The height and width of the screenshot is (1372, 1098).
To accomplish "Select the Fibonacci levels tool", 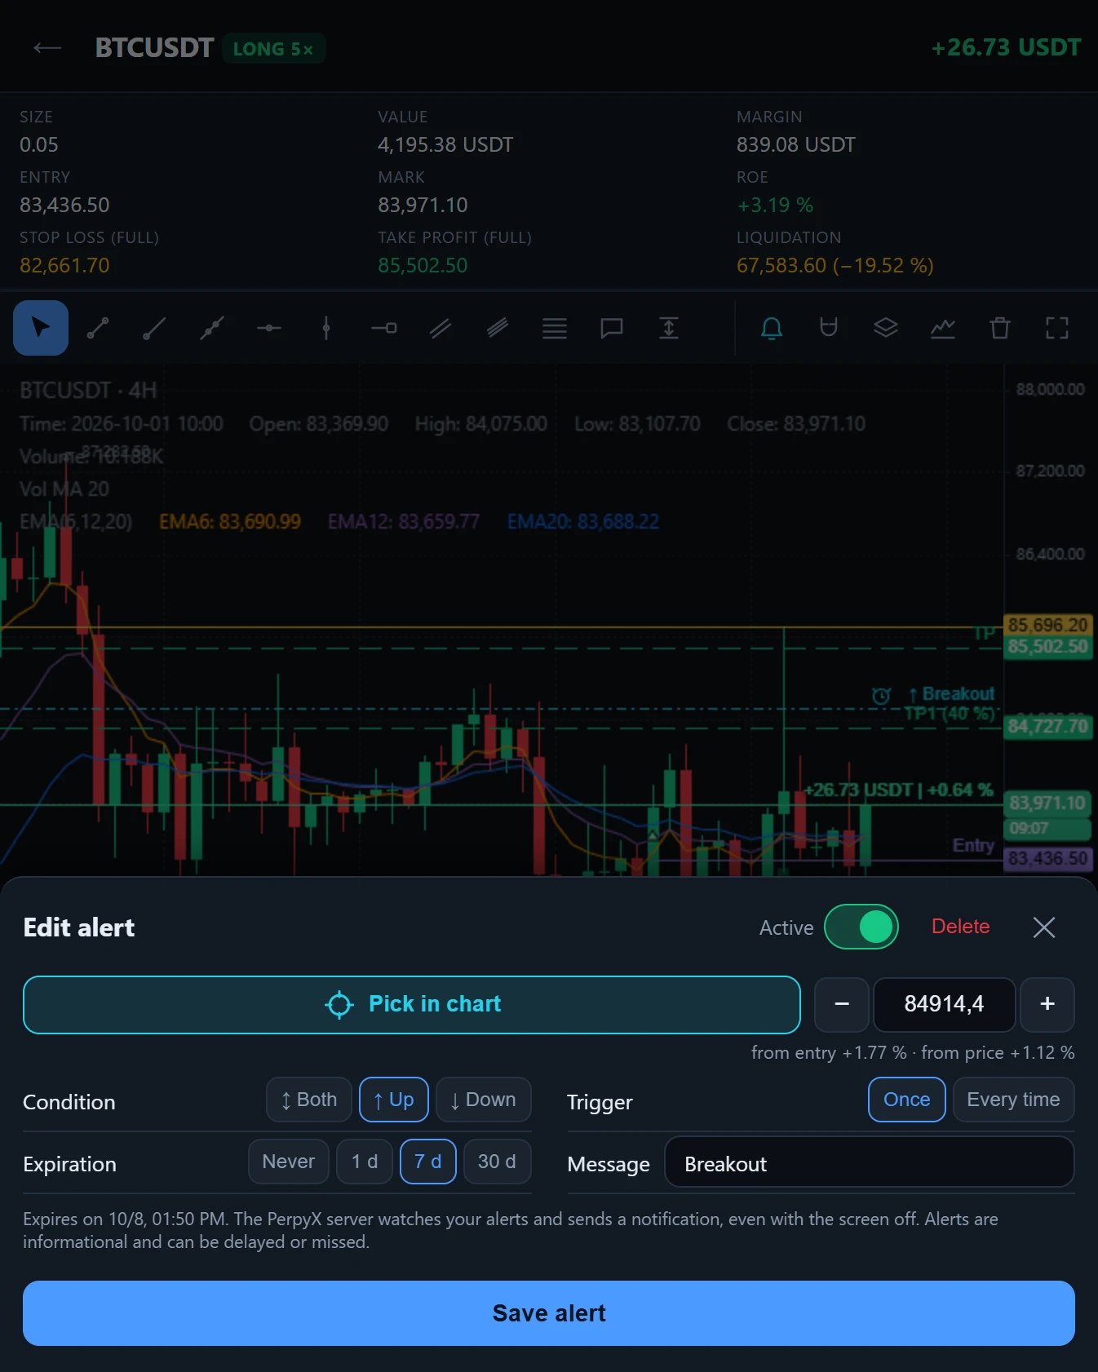I will (x=555, y=328).
